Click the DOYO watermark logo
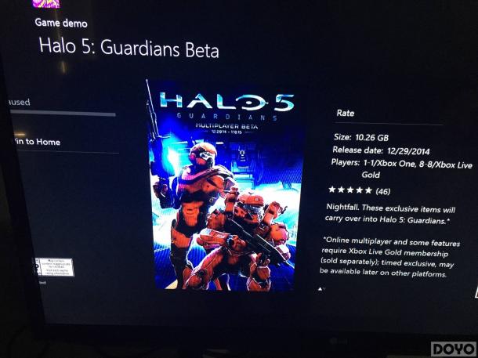The image size is (478, 358). 453,349
